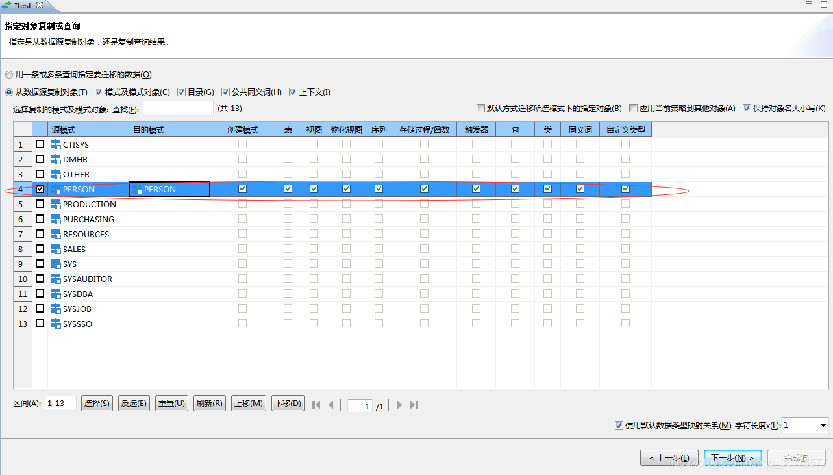Click the source PERSON schema icon
The width and height of the screenshot is (833, 475).
tap(56, 189)
